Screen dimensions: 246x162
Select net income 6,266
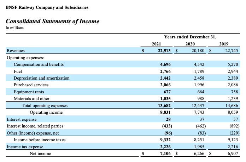tap(199, 154)
